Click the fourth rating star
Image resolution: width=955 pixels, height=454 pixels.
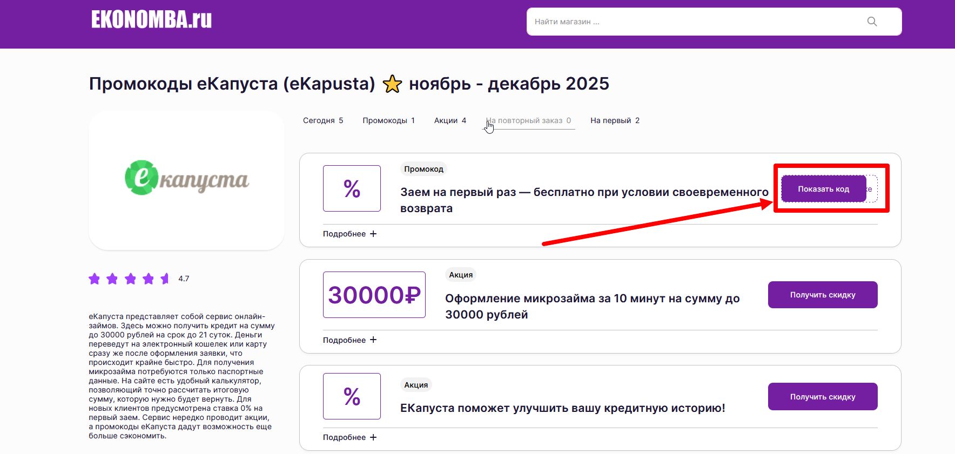(149, 279)
